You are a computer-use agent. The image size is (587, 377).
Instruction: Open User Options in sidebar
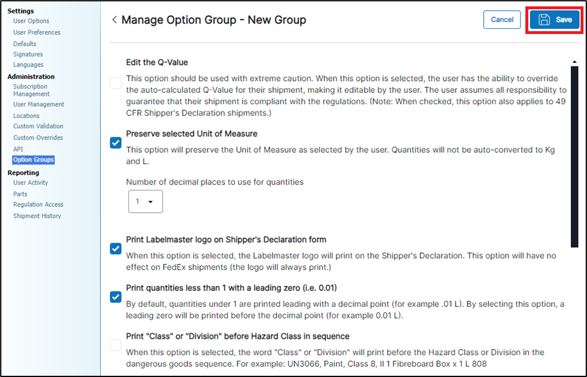(31, 21)
